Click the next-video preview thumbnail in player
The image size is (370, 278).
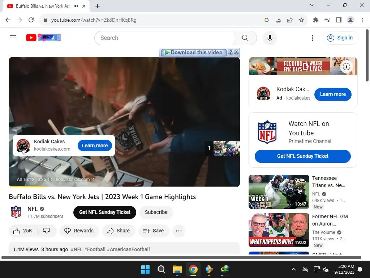pyautogui.click(x=227, y=148)
